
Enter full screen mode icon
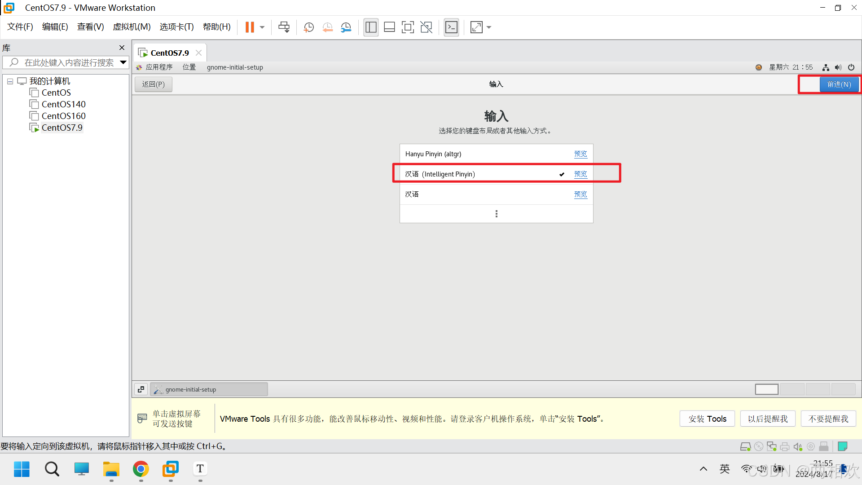point(408,27)
